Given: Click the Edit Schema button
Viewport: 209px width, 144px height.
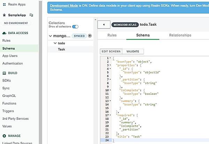Looking at the screenshot, I should tap(111, 51).
